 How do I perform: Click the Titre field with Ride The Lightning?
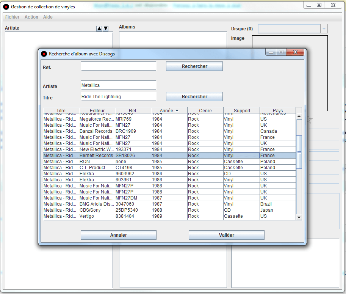[119, 96]
